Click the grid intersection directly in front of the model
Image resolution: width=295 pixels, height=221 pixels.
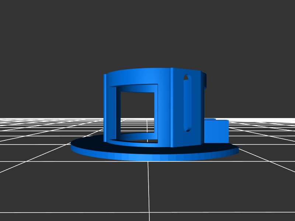(148, 161)
